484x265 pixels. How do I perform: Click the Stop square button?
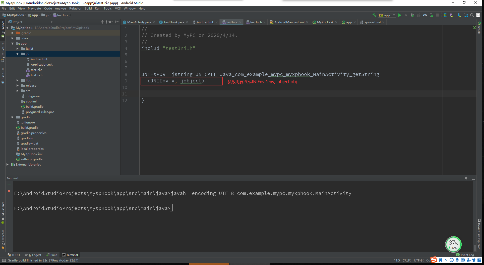[x=438, y=15]
